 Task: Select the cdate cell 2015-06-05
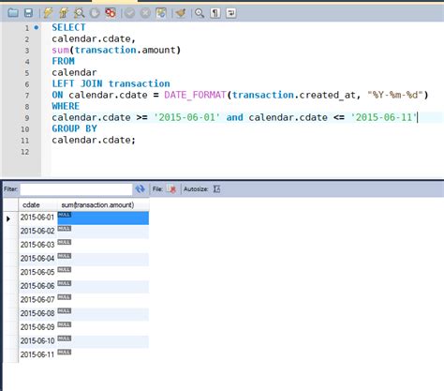[37, 273]
